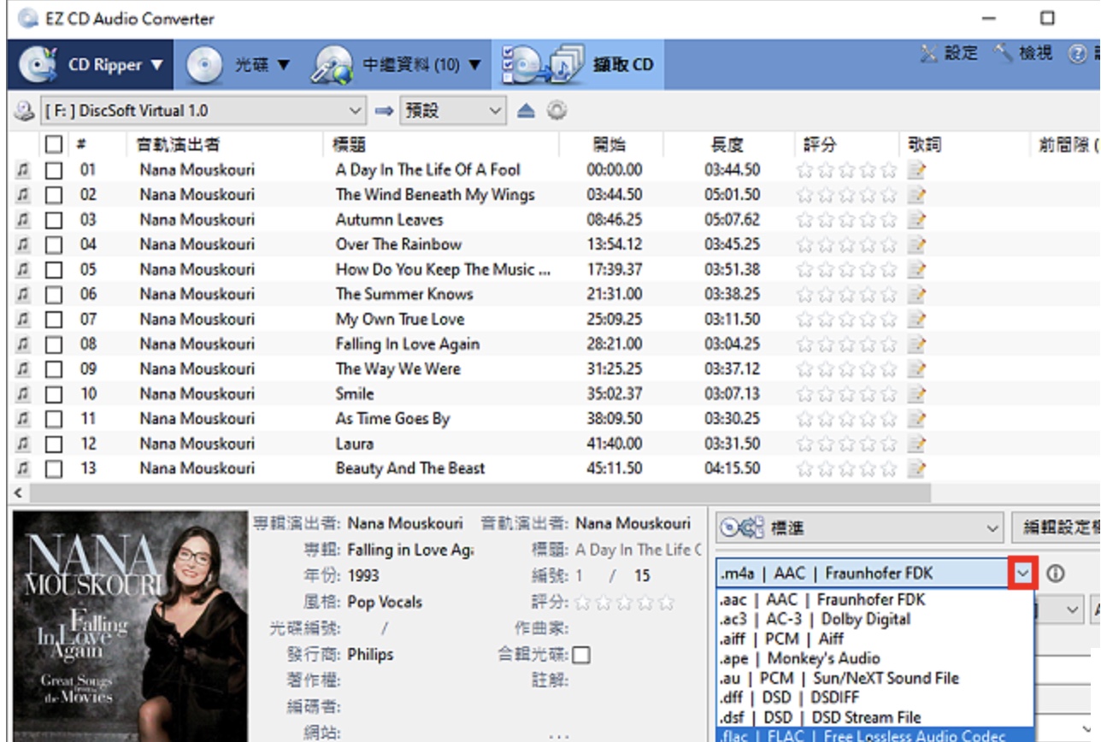Click the output format dropdown arrow
The image size is (1101, 742).
point(1022,573)
